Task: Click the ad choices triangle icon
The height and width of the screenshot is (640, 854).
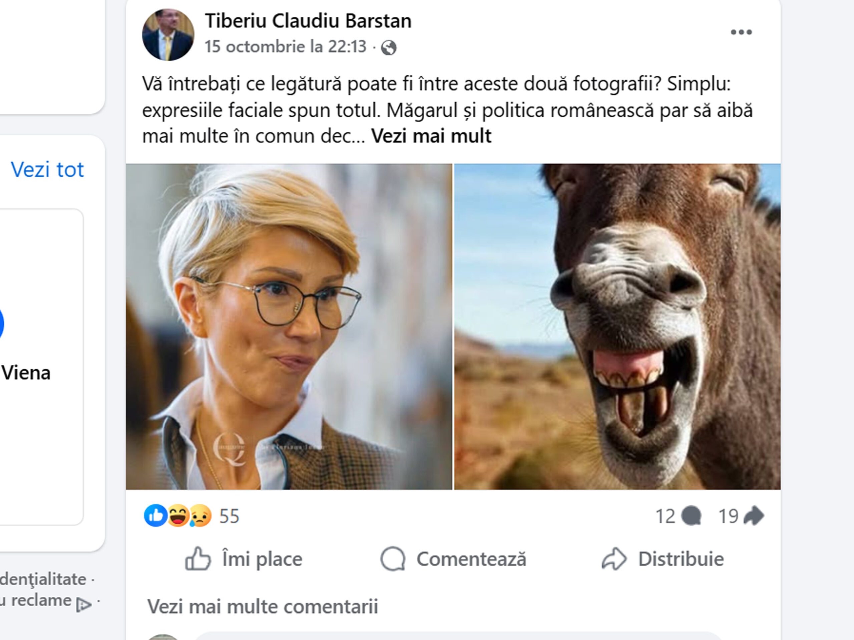Action: (83, 604)
